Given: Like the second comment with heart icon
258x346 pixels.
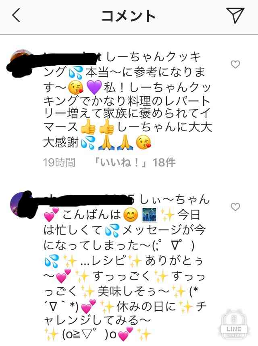Looking at the screenshot, I should [235, 207].
